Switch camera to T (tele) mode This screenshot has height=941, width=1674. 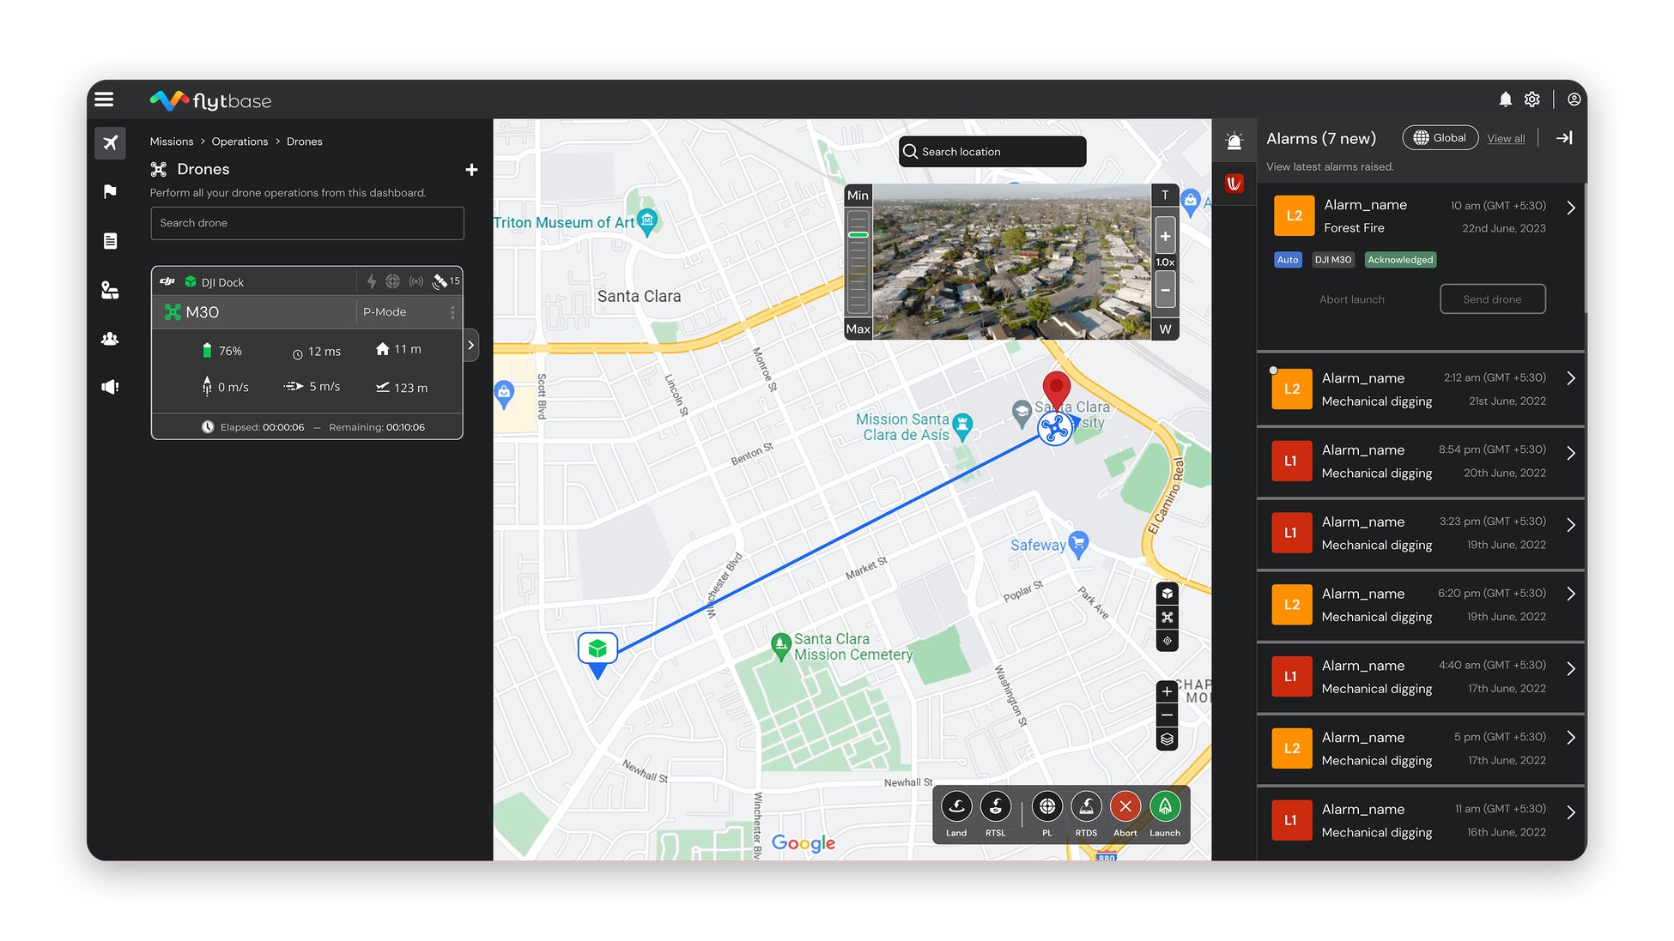tap(1165, 196)
